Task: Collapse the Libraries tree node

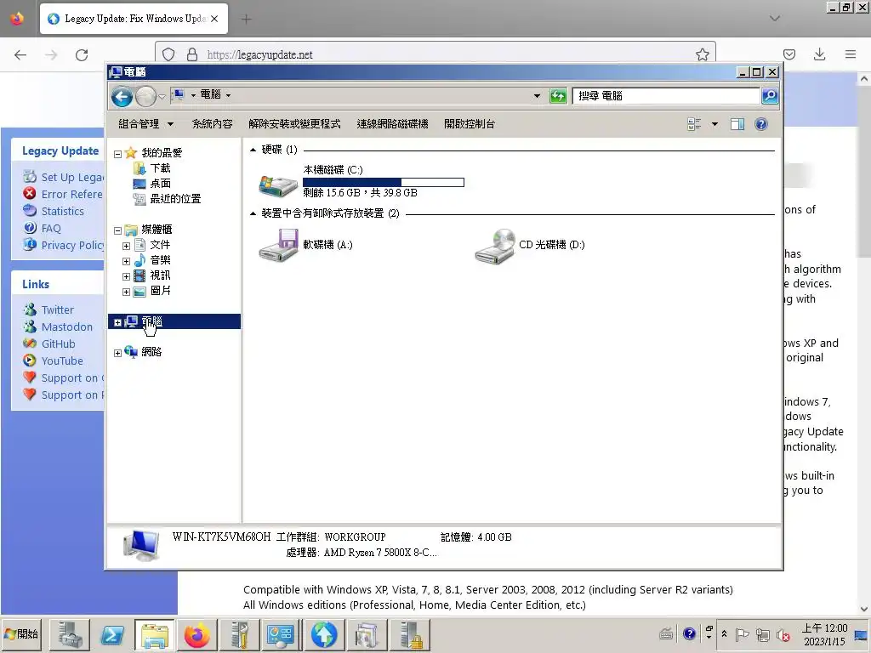Action: (117, 230)
